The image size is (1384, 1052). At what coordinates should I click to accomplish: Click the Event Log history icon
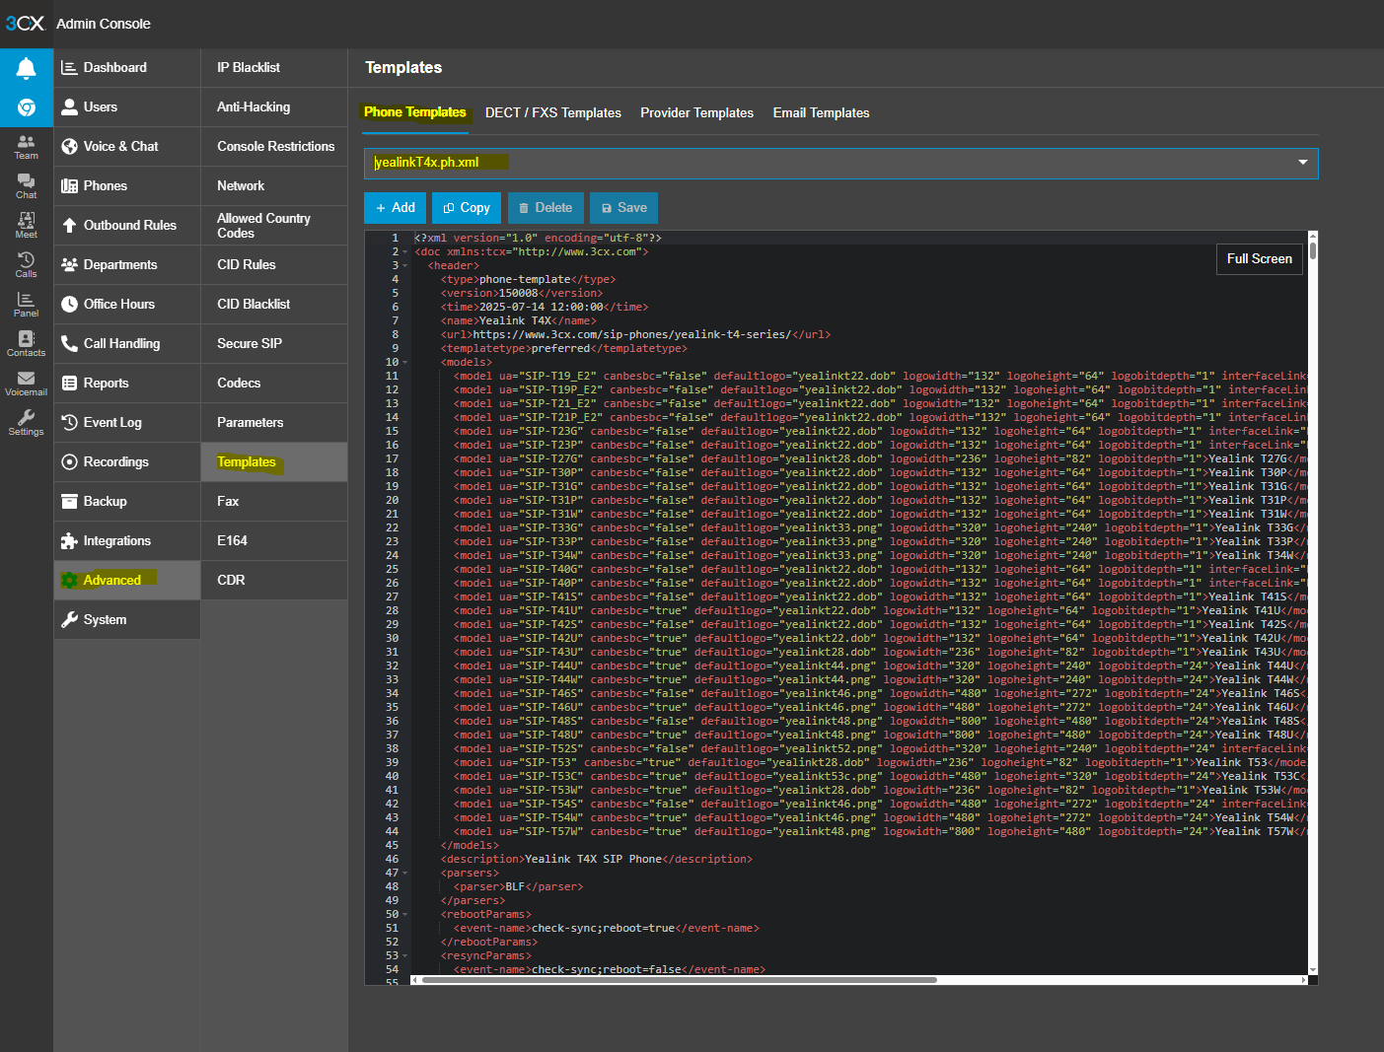(x=69, y=422)
